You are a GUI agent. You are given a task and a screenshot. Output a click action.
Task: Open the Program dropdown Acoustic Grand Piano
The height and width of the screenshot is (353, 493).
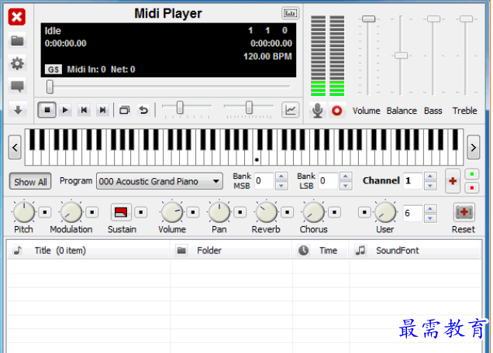(160, 181)
